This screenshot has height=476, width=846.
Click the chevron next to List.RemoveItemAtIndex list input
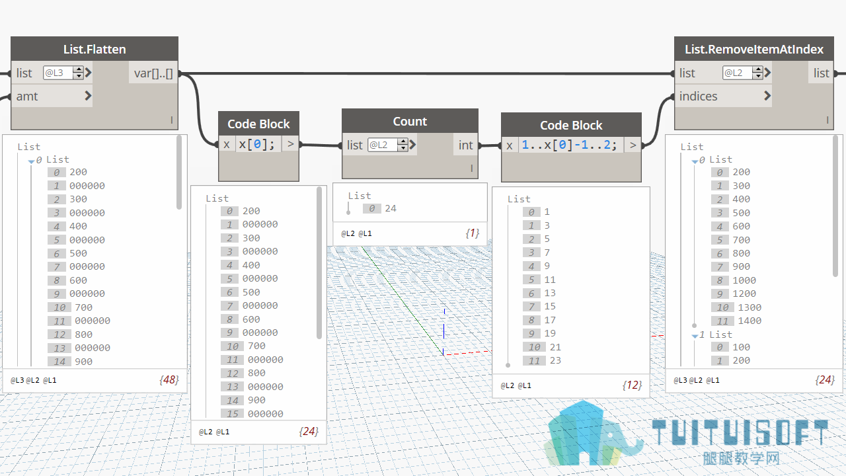pos(767,73)
